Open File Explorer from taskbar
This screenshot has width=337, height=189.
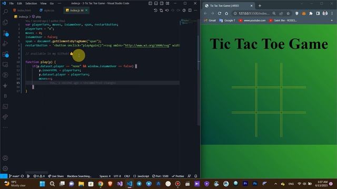pyautogui.click(x=81, y=184)
